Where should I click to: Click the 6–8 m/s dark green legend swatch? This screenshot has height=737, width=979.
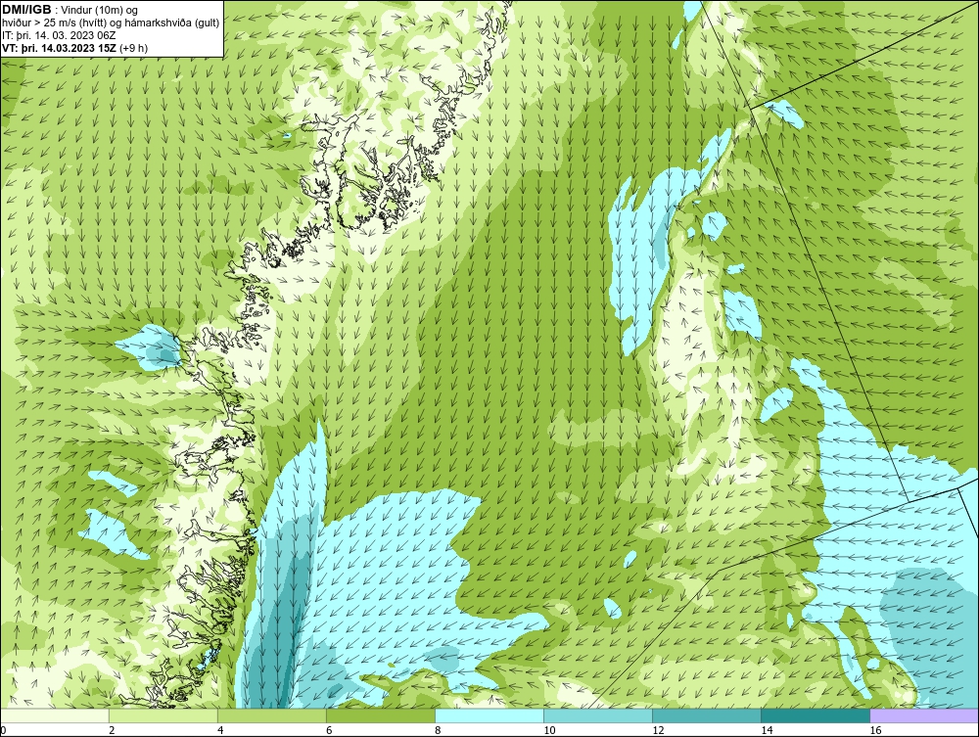[x=381, y=715]
